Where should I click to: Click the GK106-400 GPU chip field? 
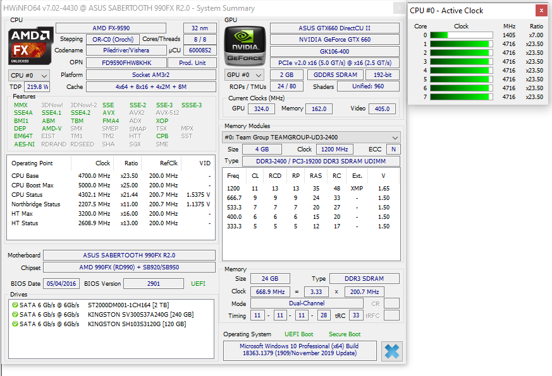point(334,51)
